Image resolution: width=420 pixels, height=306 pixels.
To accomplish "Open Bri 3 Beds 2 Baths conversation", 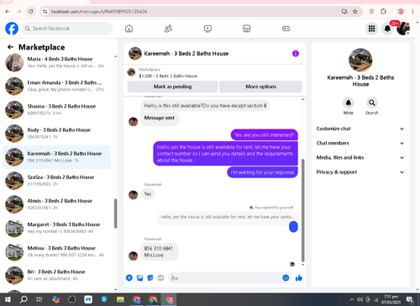I will coord(57,275).
